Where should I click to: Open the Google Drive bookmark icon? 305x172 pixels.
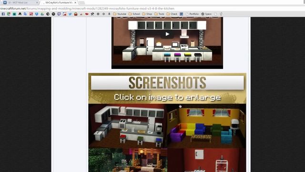[x=42, y=14]
